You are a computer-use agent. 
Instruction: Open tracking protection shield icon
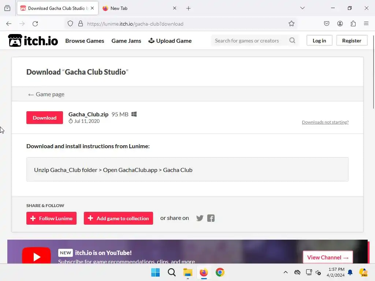70,24
